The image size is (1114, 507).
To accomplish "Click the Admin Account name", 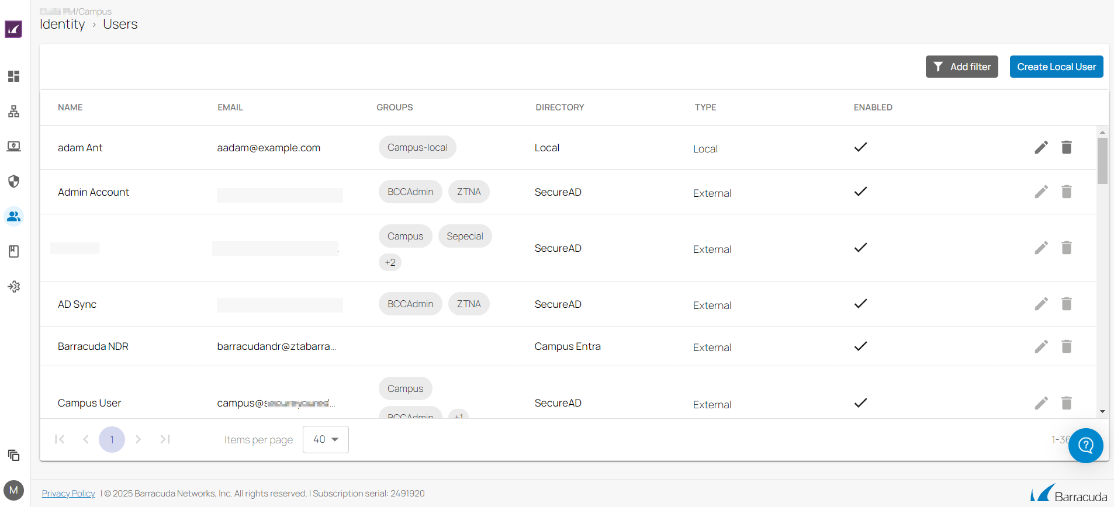I will 94,192.
